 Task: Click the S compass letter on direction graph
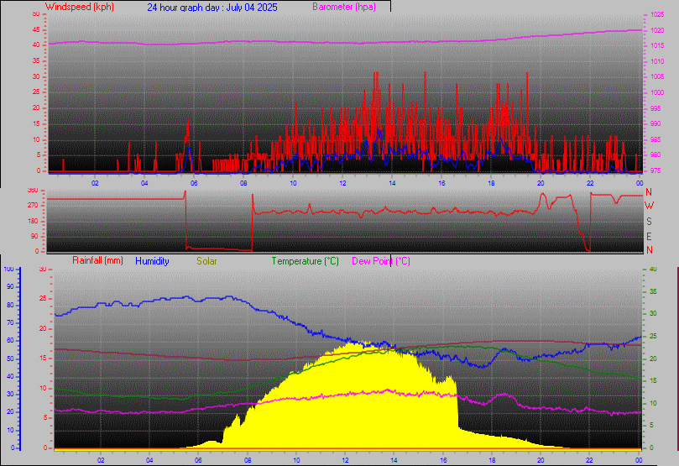pyautogui.click(x=649, y=222)
